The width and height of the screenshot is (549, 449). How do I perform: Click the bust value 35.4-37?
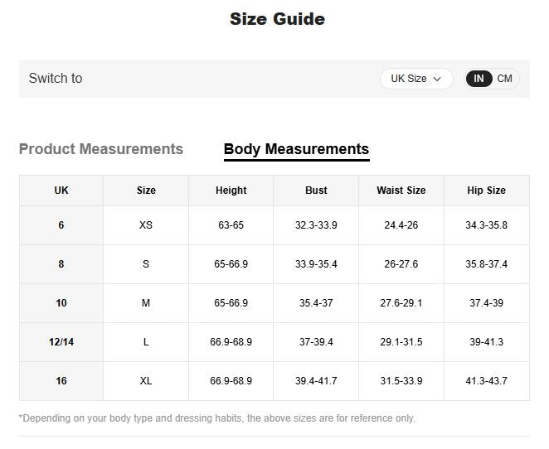[x=316, y=303]
